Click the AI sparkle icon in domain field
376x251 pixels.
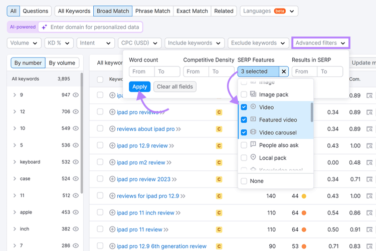[x=44, y=27]
